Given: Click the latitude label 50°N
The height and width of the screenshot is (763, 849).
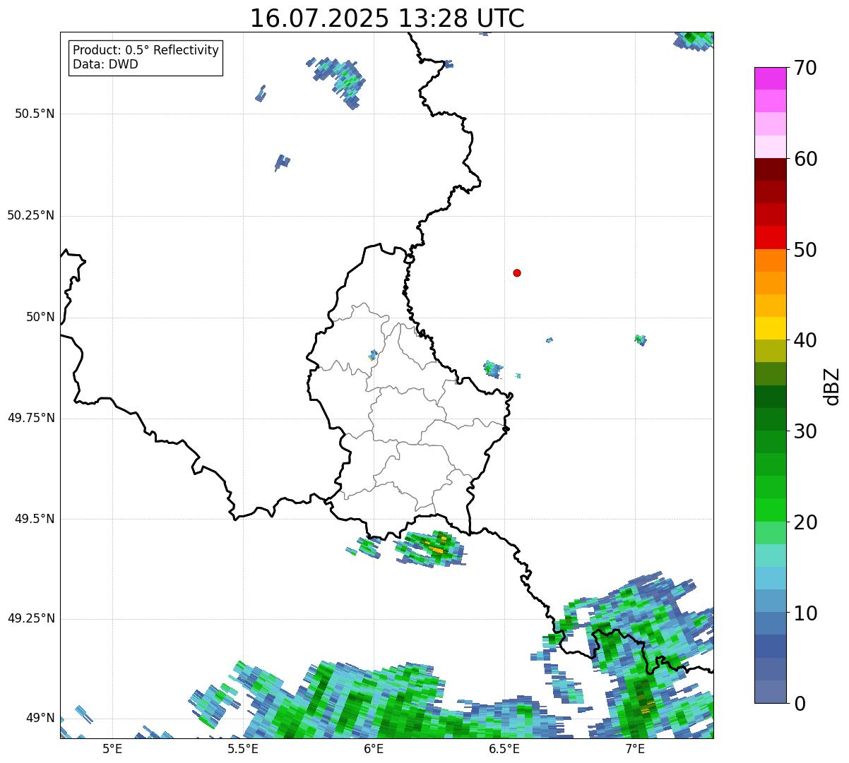Looking at the screenshot, I should click(x=40, y=317).
